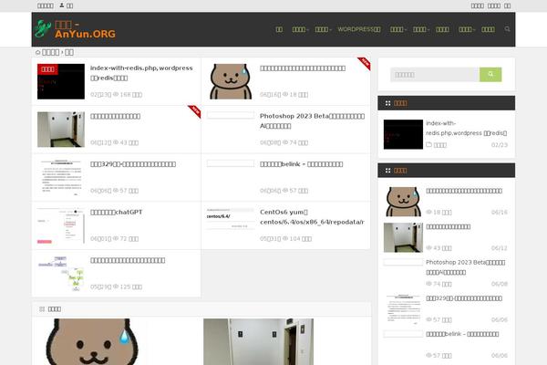Open the black redis thumbnail with the red label
The height and width of the screenshot is (365, 547).
point(61,81)
